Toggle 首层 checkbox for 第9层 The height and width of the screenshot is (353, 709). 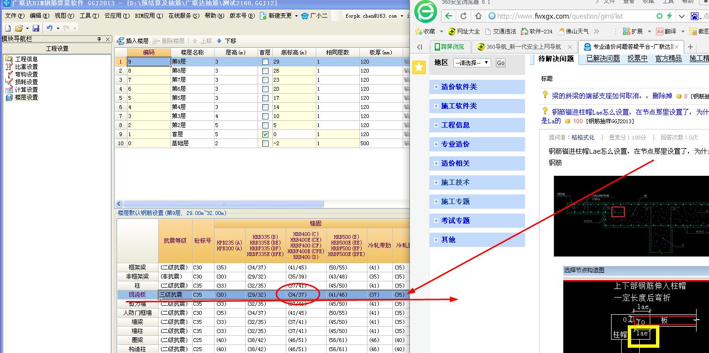[265, 62]
